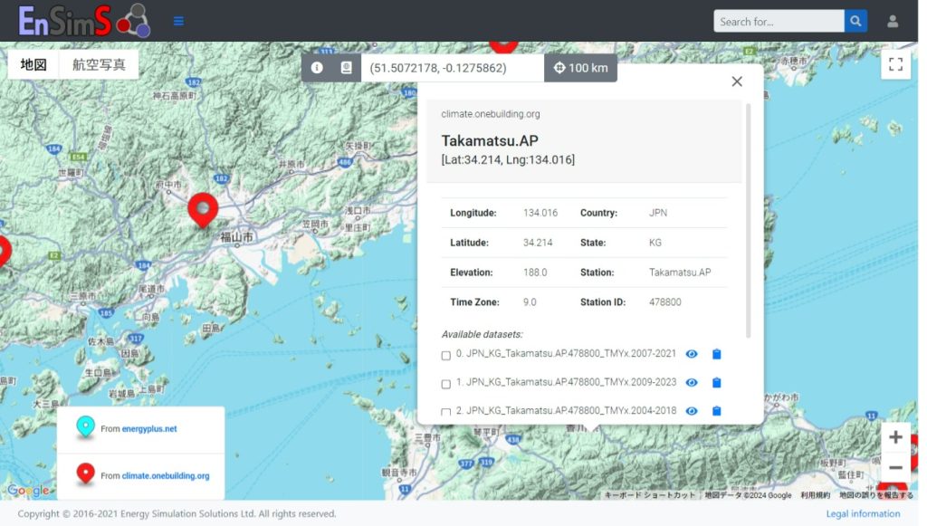Click the info icon beside coordinates
This screenshot has width=927, height=526.
point(317,68)
